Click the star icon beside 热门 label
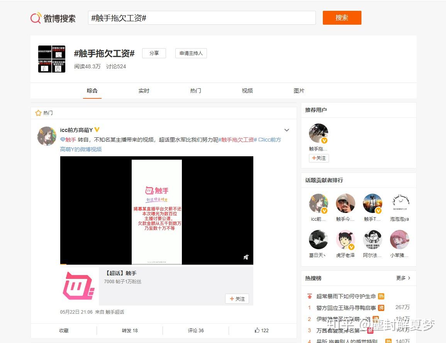 38,112
